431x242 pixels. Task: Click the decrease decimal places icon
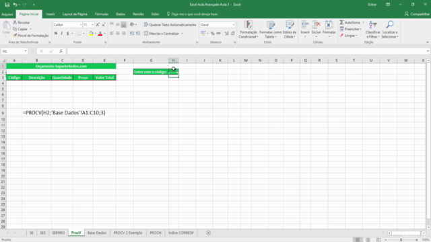point(233,34)
